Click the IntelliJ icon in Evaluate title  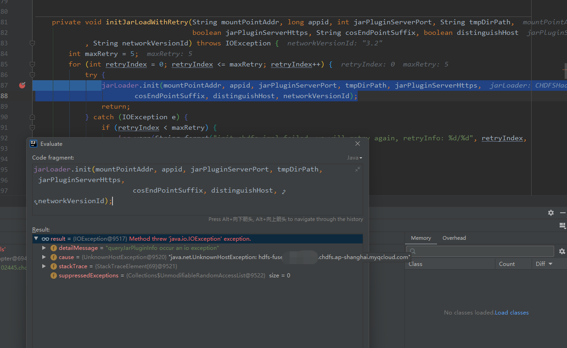click(x=34, y=144)
